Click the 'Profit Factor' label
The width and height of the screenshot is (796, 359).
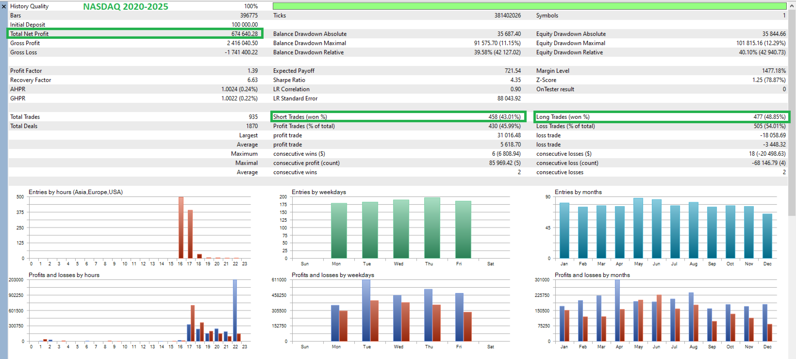click(26, 71)
